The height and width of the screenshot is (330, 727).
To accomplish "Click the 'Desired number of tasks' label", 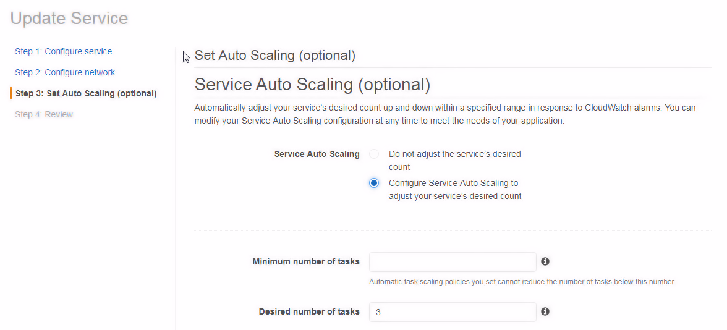I will coord(309,311).
